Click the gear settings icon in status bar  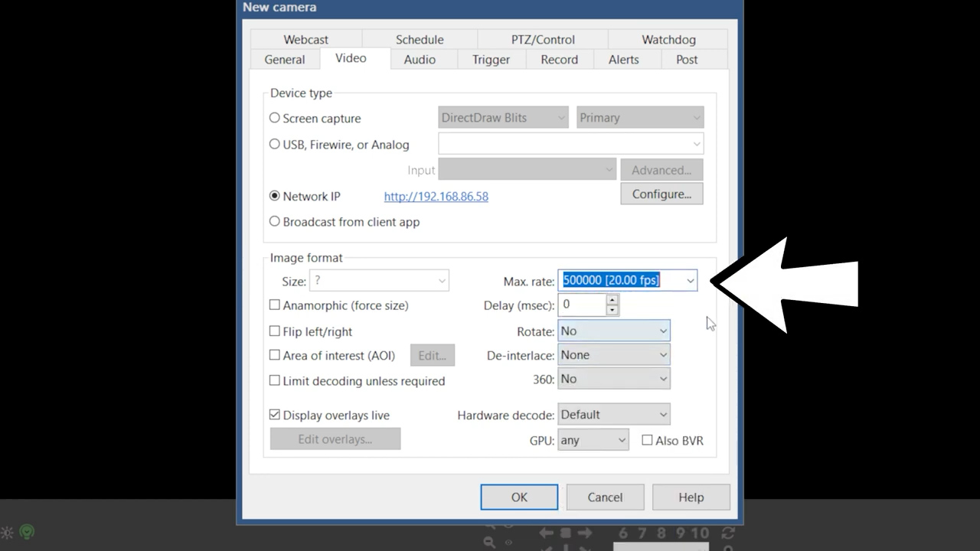click(x=7, y=533)
